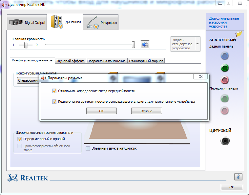This screenshot has height=195, width=249.
Task: Close the Параметры разъёма dialog
Action: [x=200, y=76]
